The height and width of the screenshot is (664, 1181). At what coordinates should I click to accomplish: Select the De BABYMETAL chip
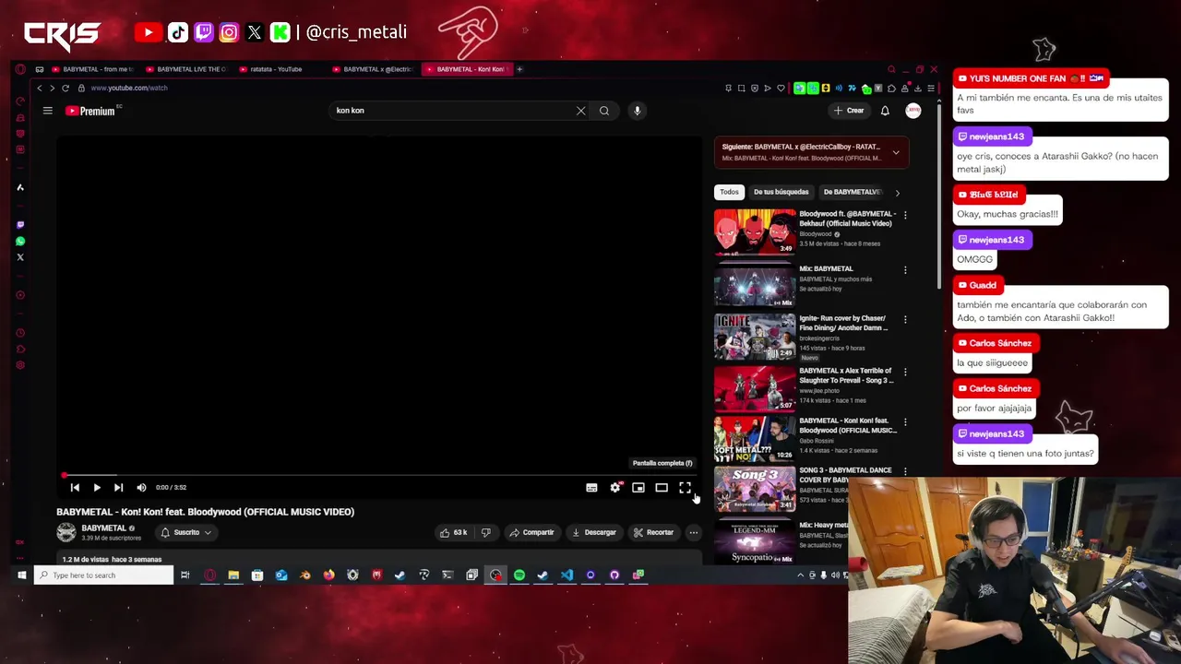click(x=852, y=192)
